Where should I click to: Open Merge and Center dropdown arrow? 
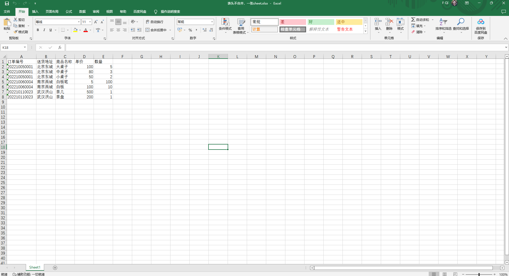[170, 30]
